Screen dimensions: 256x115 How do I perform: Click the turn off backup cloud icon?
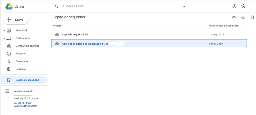(x=243, y=17)
